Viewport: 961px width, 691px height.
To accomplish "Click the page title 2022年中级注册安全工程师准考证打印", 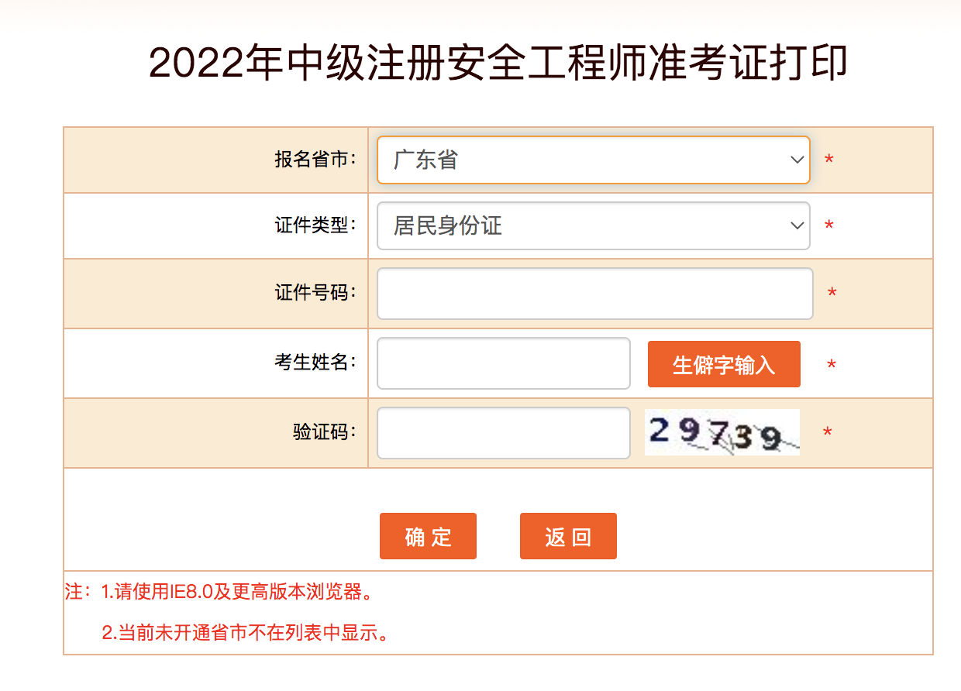I will (x=480, y=60).
